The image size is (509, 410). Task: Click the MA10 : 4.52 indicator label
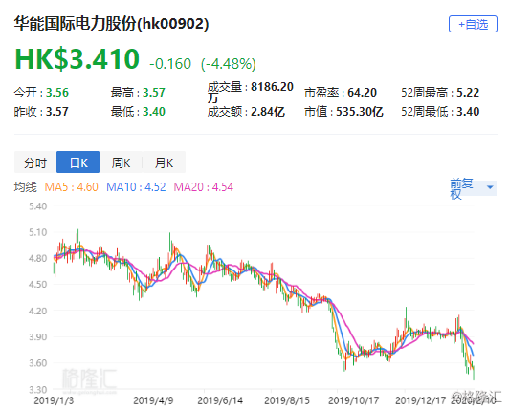[x=136, y=187]
